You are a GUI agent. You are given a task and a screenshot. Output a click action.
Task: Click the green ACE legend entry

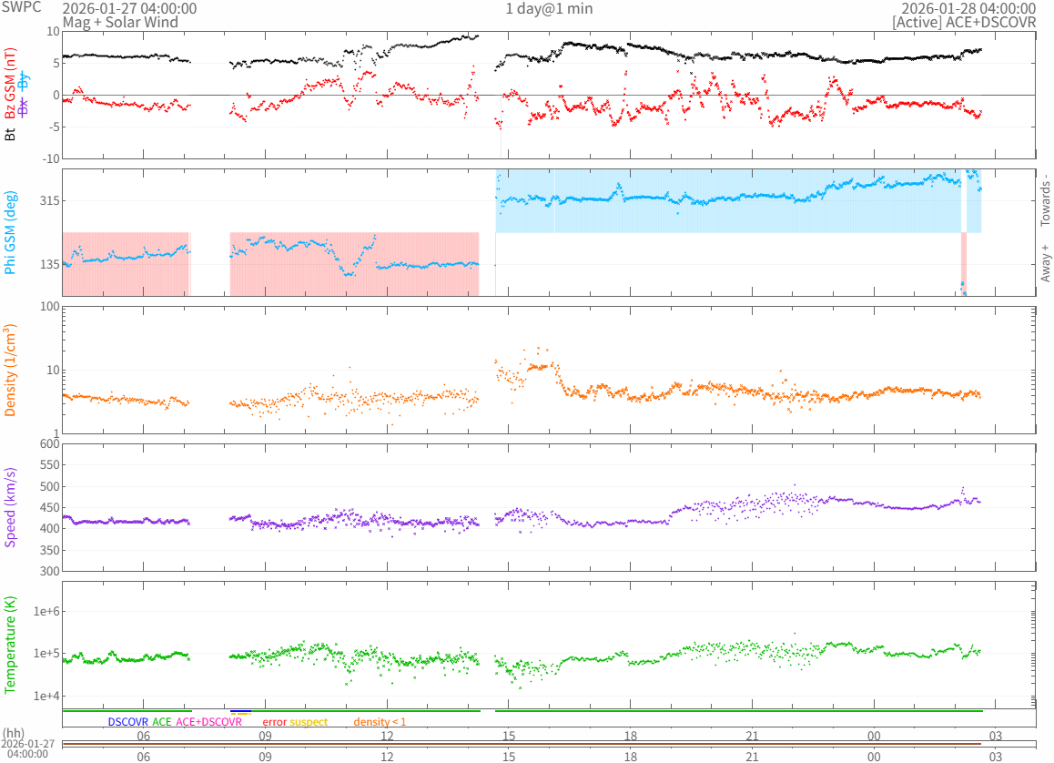point(162,722)
